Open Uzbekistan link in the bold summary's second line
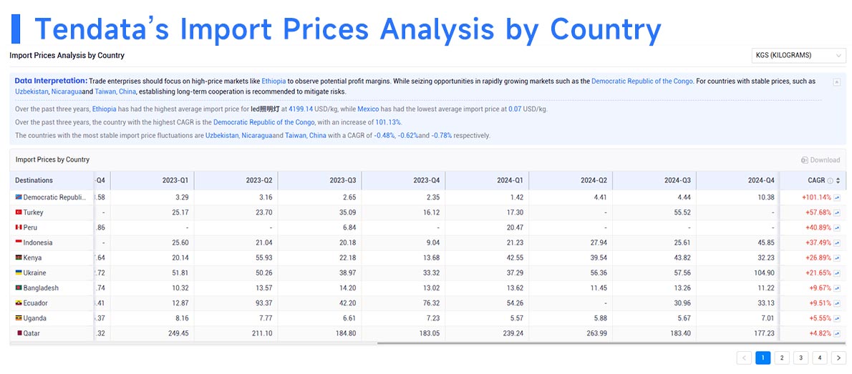This screenshot has width=852, height=374. (32, 92)
